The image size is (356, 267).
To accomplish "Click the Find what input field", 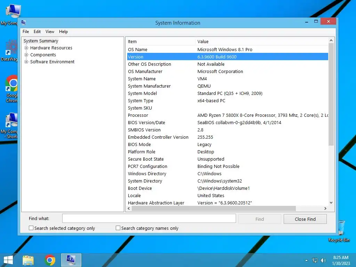I will [149, 218].
